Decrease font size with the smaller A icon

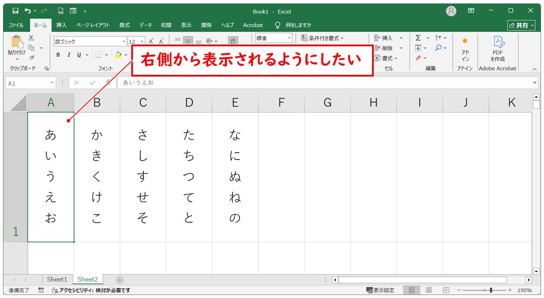161,42
